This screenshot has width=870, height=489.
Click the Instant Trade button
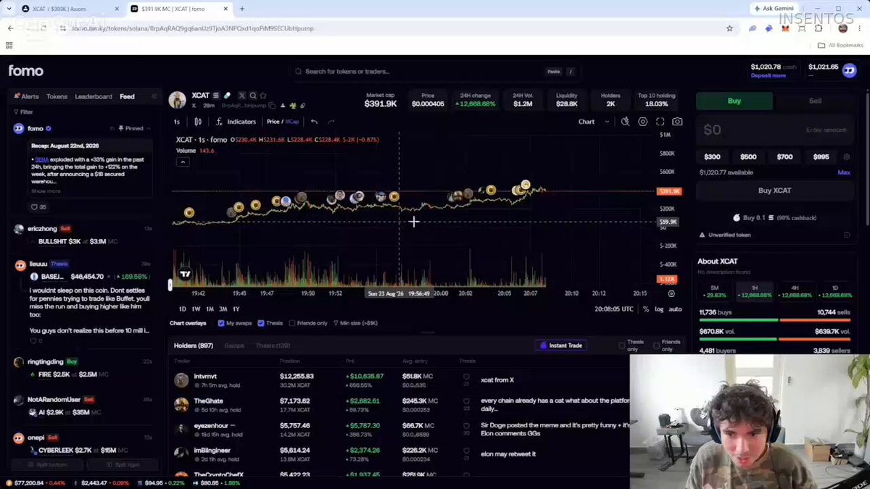tap(561, 346)
